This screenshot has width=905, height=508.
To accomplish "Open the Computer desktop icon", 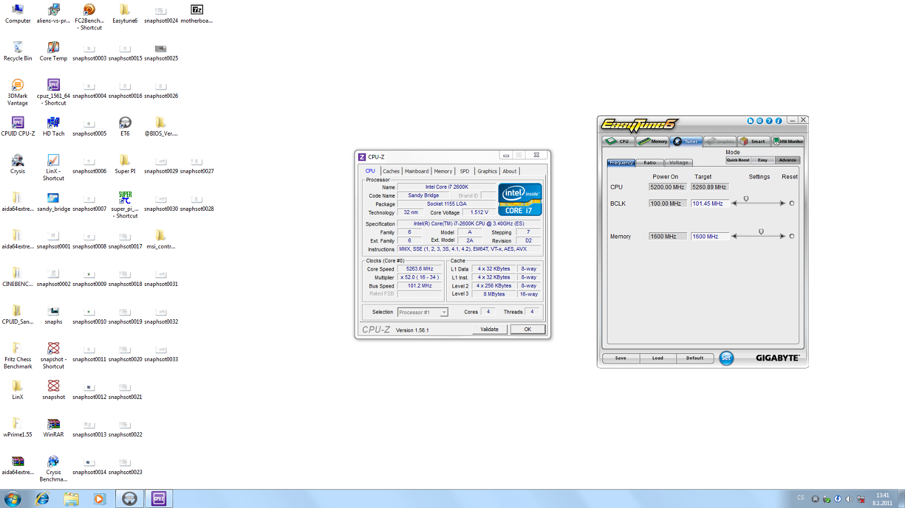I will pos(18,14).
